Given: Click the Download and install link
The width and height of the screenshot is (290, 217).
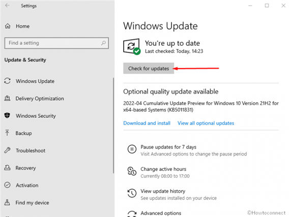Looking at the screenshot, I should click(x=147, y=123).
